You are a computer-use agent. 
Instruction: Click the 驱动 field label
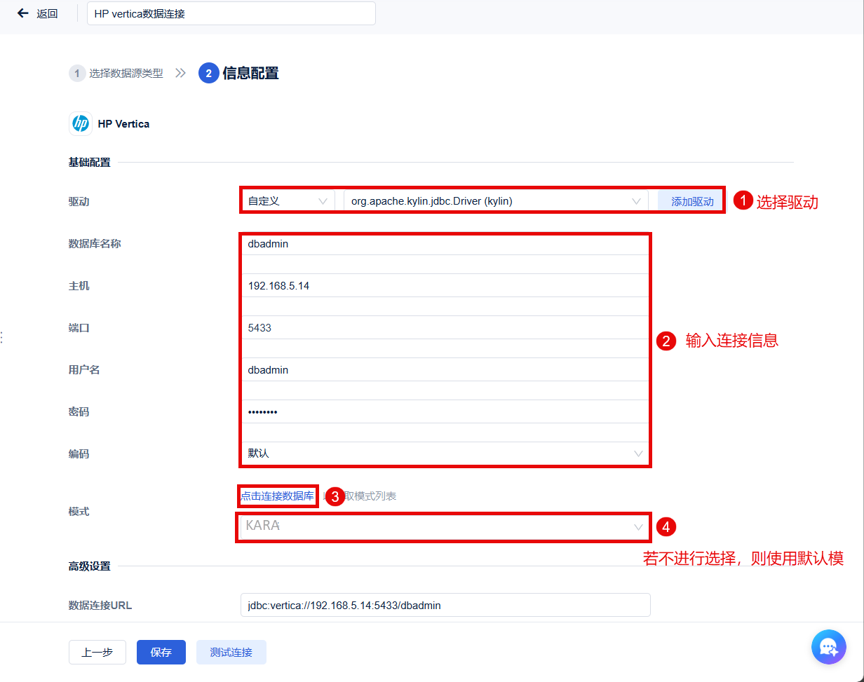(79, 202)
